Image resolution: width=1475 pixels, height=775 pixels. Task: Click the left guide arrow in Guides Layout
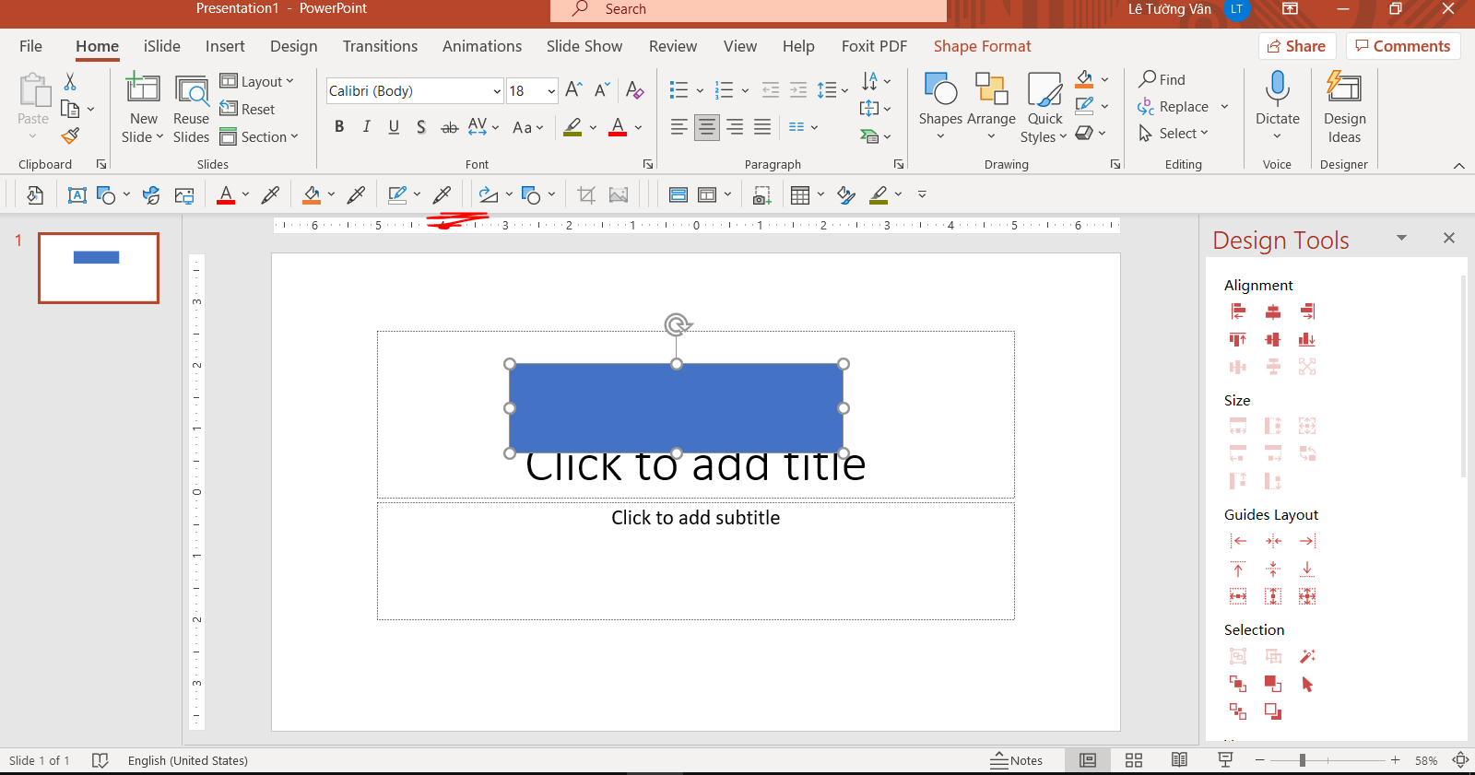coord(1238,541)
